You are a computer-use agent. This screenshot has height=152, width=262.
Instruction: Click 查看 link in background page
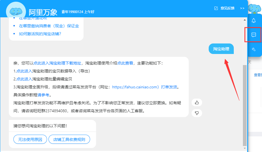point(258,75)
